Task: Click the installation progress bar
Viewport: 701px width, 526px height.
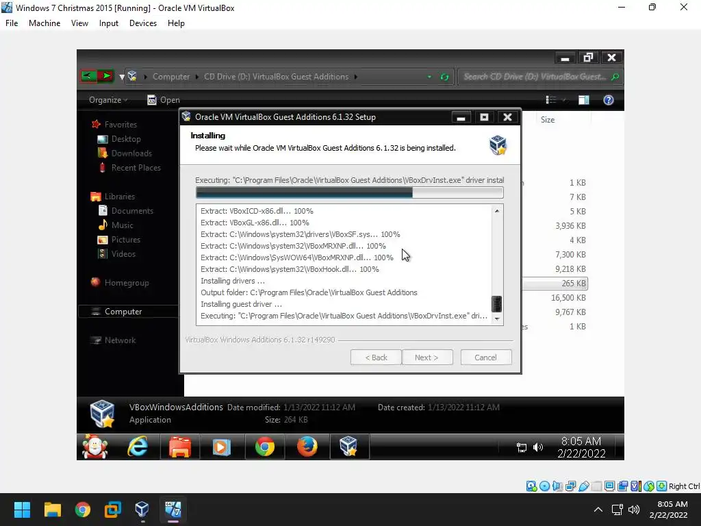Action: point(350,192)
